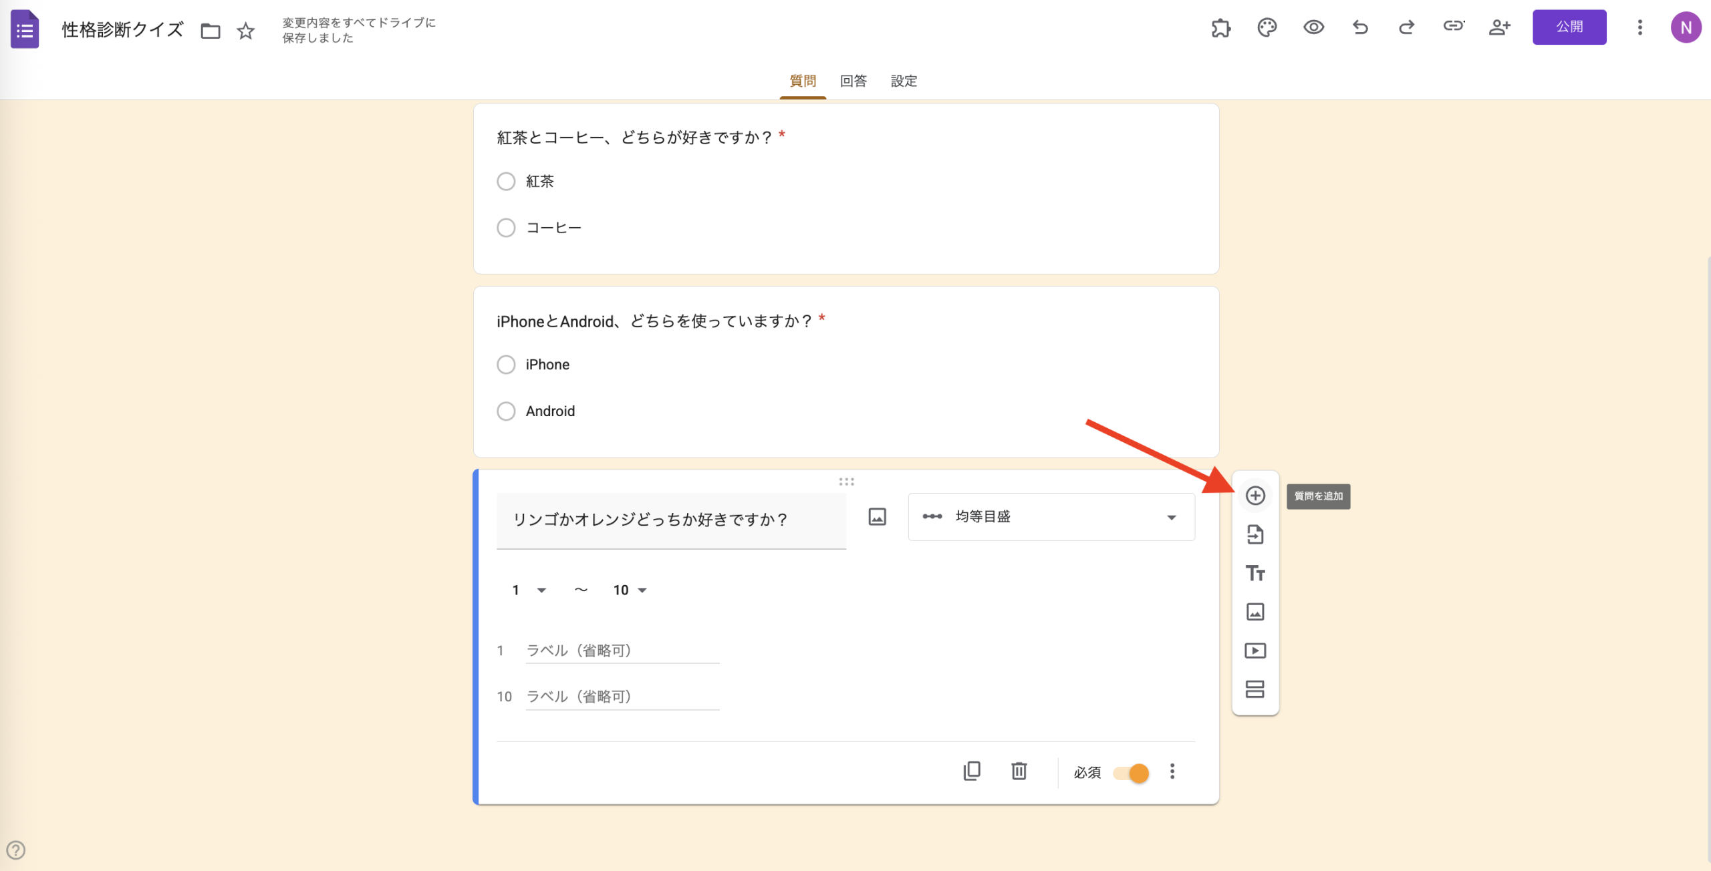Select the import questions icon
Screen dimensions: 1711x871
pos(1256,534)
